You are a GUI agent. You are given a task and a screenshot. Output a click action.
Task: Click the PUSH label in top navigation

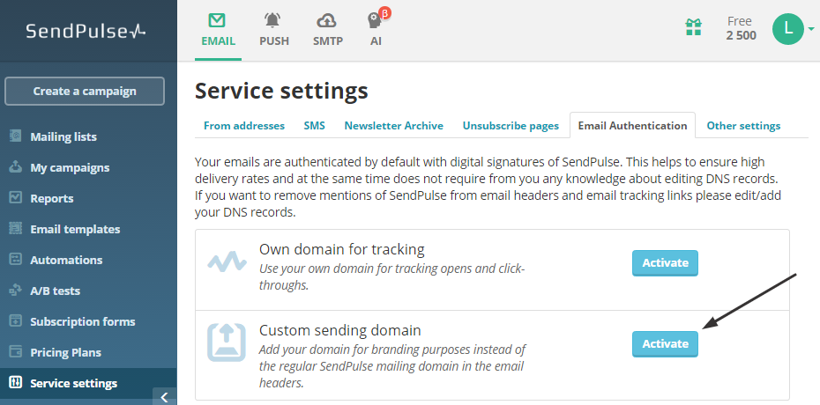(x=274, y=41)
